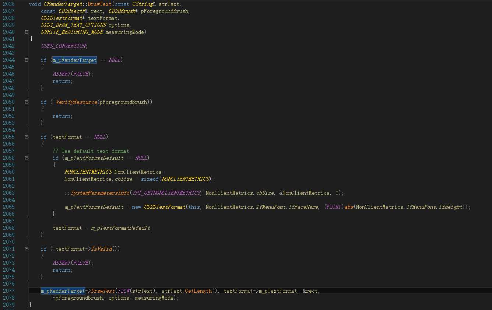Viewport: 492px width, 310px height.
Task: Click the SPI_GETNONCLIENTMETRICS constant
Action: [x=166, y=193]
